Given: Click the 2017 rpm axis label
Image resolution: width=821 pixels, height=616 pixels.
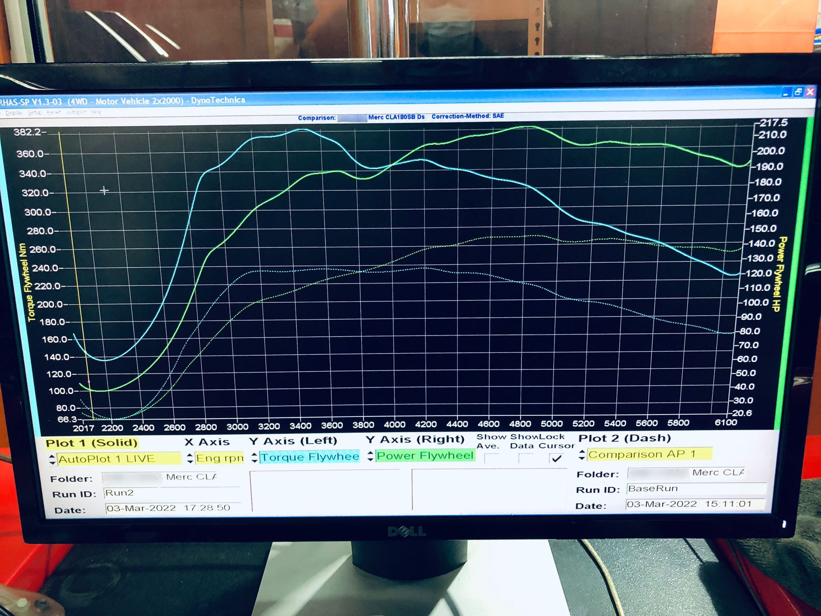Looking at the screenshot, I should [x=83, y=428].
